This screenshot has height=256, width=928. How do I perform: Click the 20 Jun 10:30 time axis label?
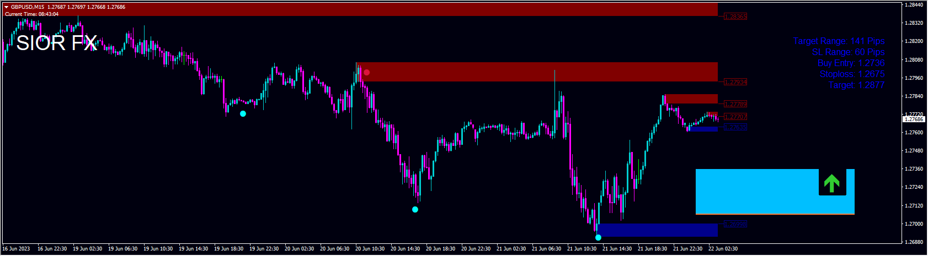pos(370,249)
